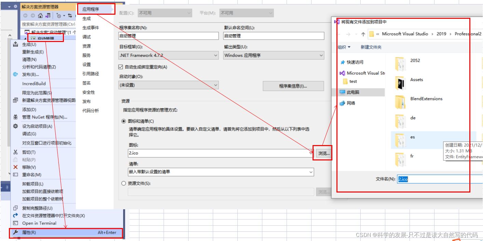
Task: Select the 2052 folder in file dialog
Action: pos(408,63)
